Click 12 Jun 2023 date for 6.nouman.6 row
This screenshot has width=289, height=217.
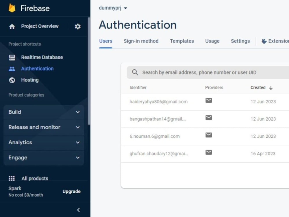click(x=263, y=136)
